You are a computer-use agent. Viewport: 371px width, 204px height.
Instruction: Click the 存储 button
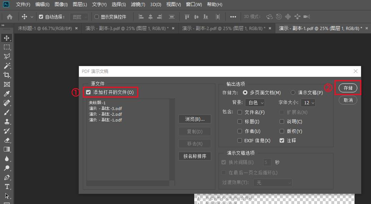point(348,88)
